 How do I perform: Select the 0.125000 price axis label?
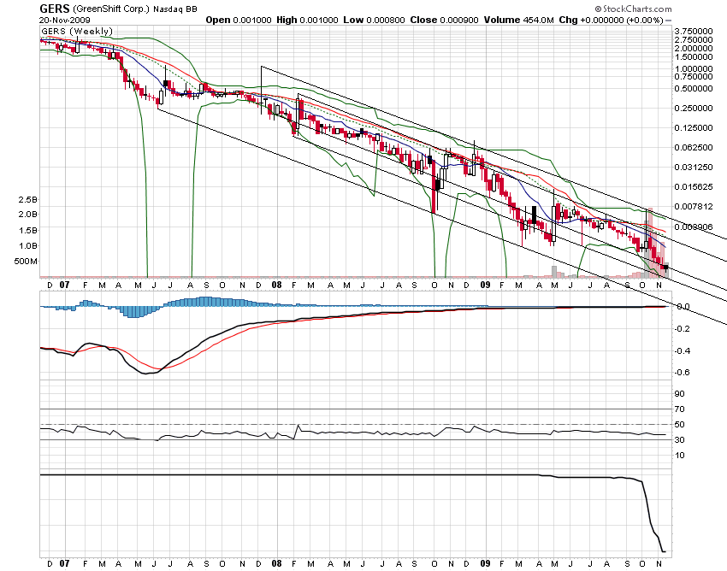point(694,127)
